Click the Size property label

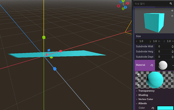(138, 36)
